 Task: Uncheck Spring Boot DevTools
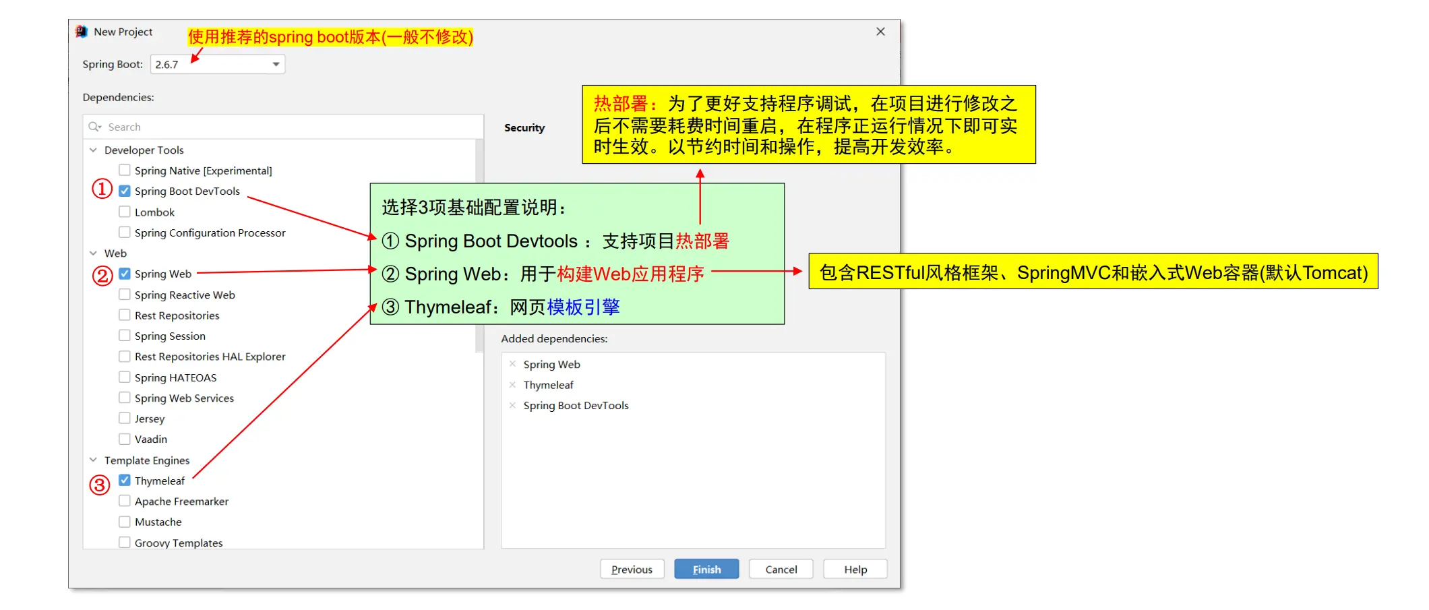coord(125,191)
